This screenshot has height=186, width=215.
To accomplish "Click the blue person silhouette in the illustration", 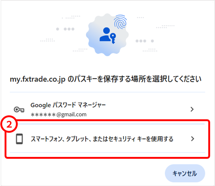I will click(105, 34).
